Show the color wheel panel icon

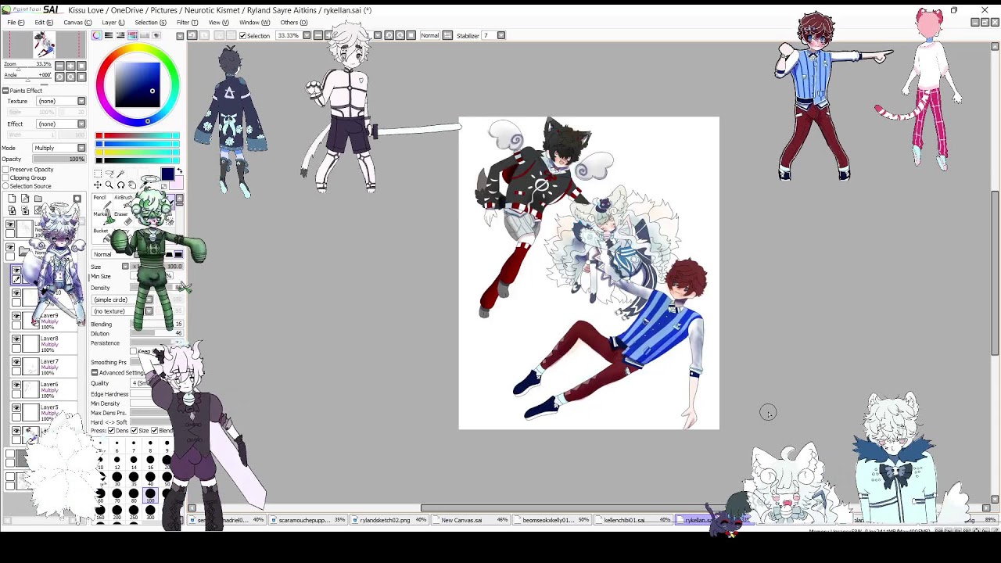[x=97, y=35]
